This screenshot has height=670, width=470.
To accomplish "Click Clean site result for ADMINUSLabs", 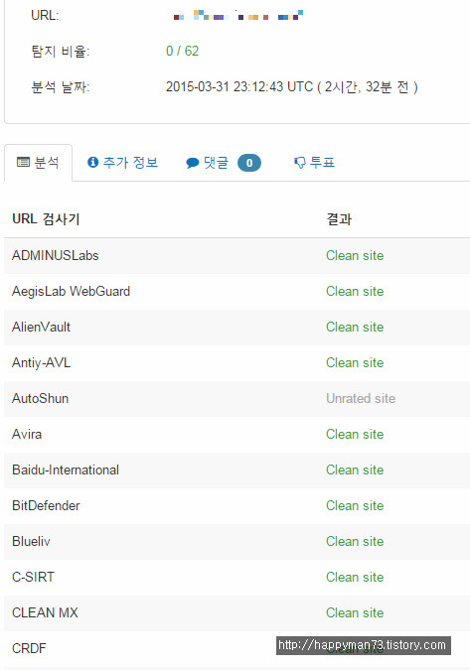I will coord(355,255).
